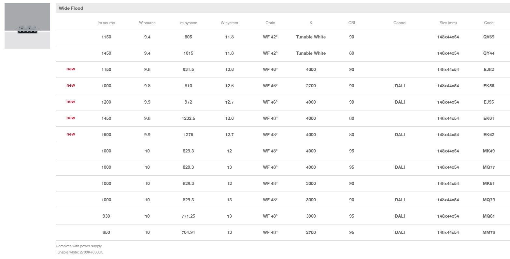This screenshot has width=510, height=259.
Task: Open product code EJ82
Action: click(x=489, y=69)
